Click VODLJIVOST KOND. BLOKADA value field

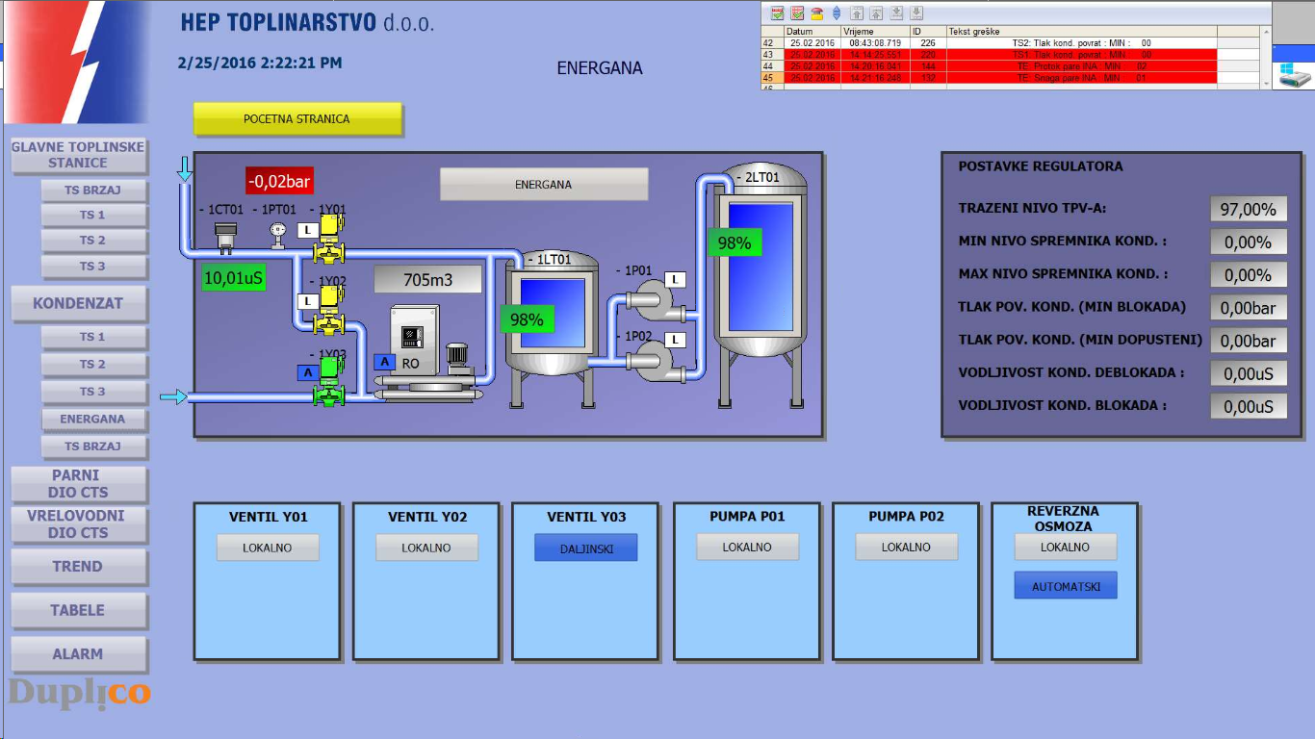tap(1249, 406)
